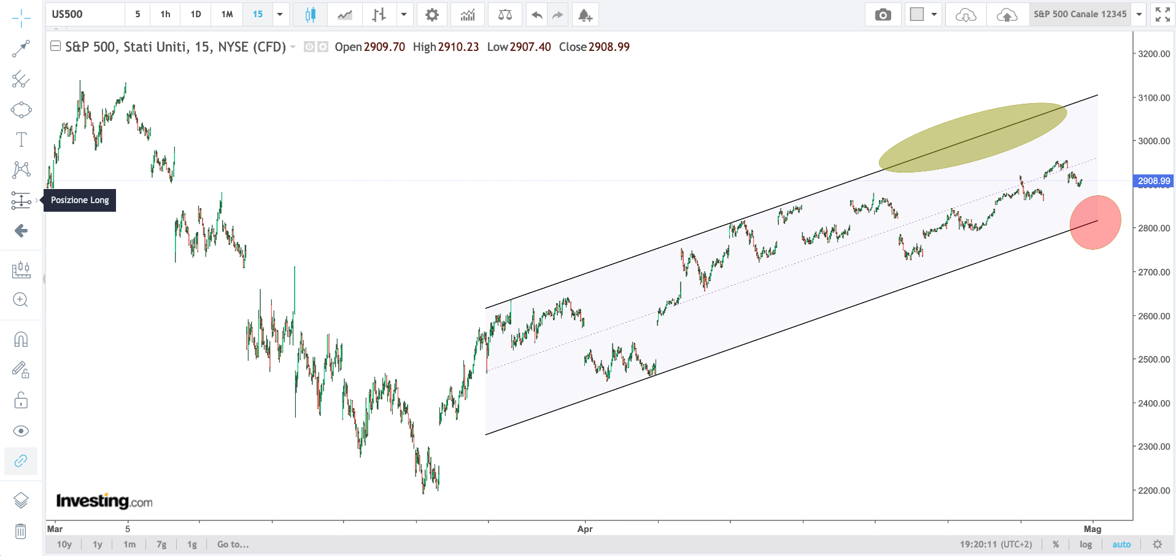
Task: Switch to 5 minute timeframe
Action: click(x=137, y=14)
